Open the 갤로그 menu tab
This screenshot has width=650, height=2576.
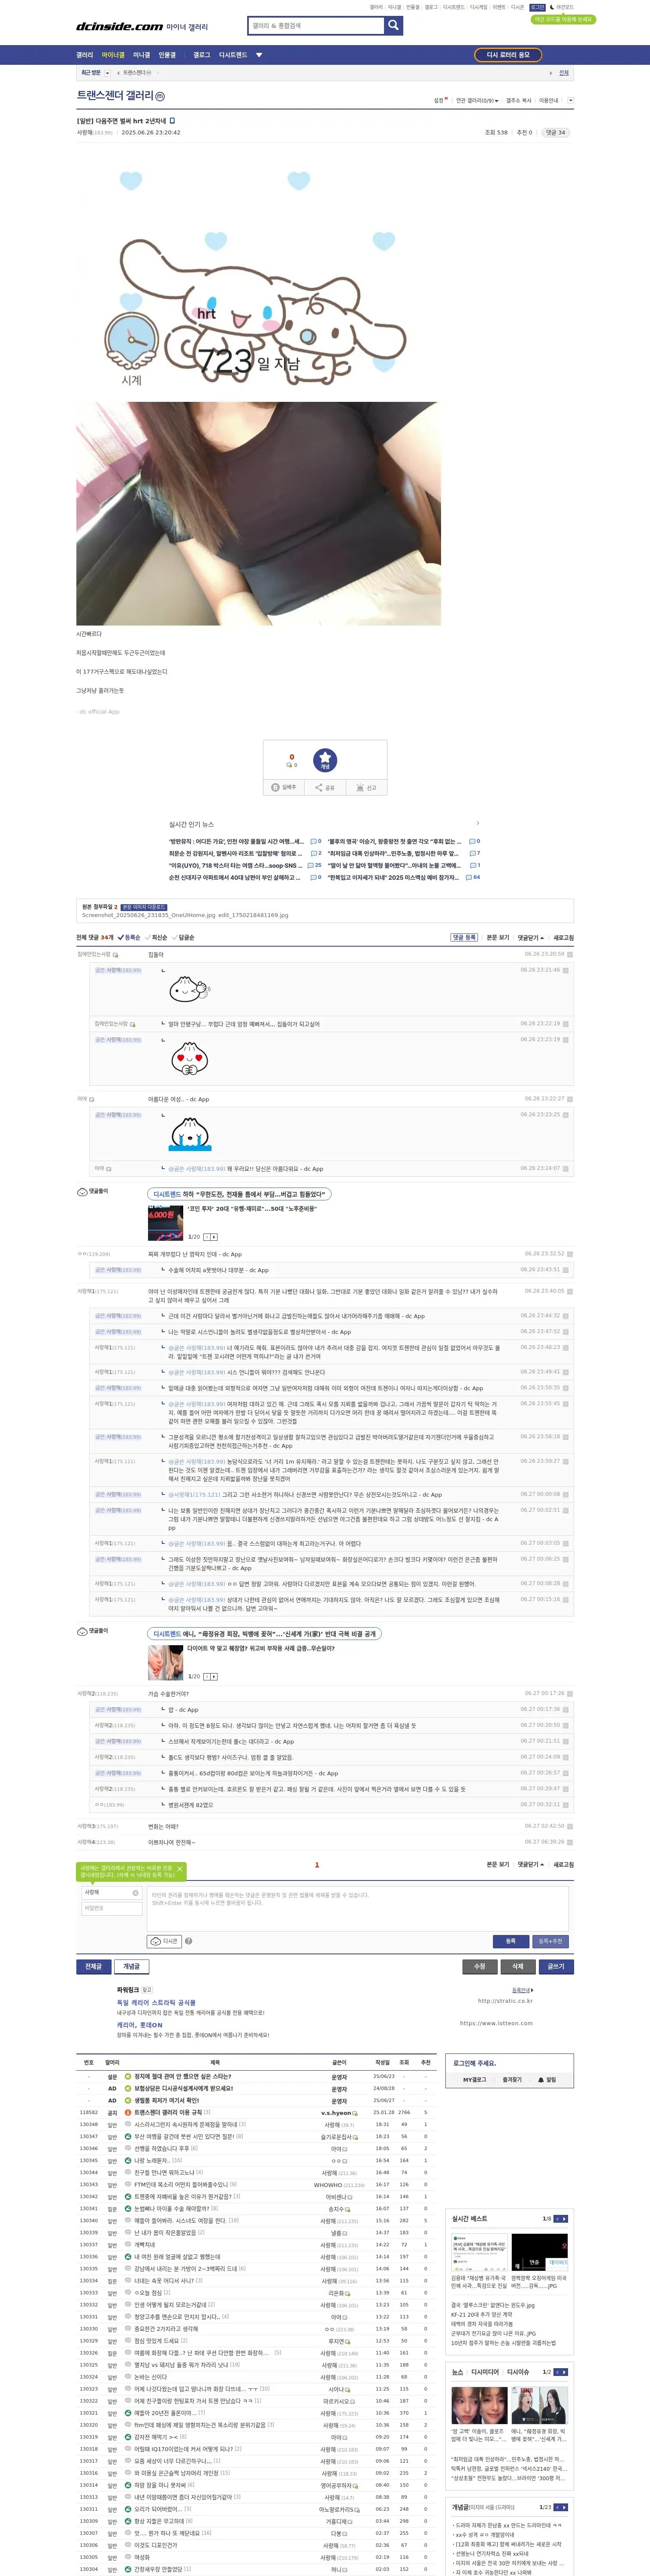coord(202,55)
